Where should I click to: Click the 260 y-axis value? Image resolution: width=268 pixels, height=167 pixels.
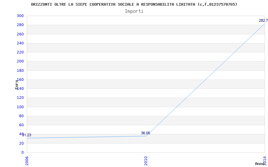20,34
